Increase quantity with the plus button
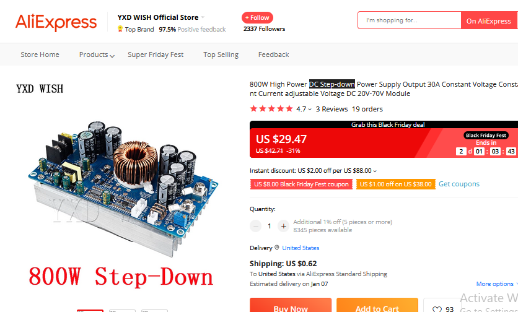This screenshot has width=518, height=312. tap(283, 226)
